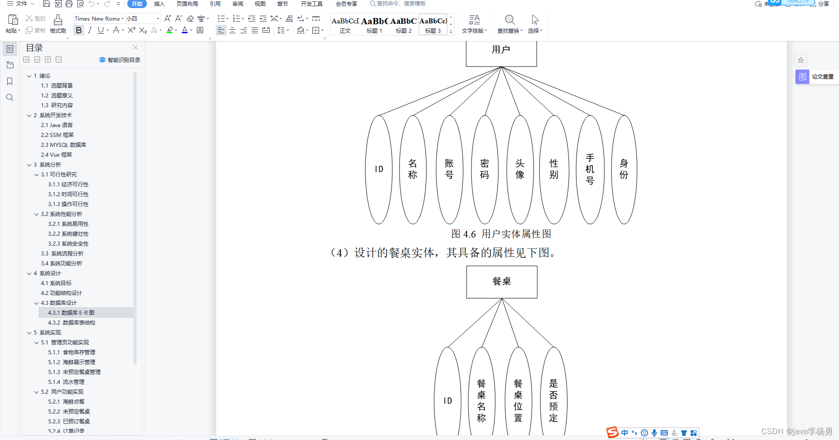Image resolution: width=839 pixels, height=440 pixels.
Task: Set right paragraph alignment
Action: tap(244, 30)
